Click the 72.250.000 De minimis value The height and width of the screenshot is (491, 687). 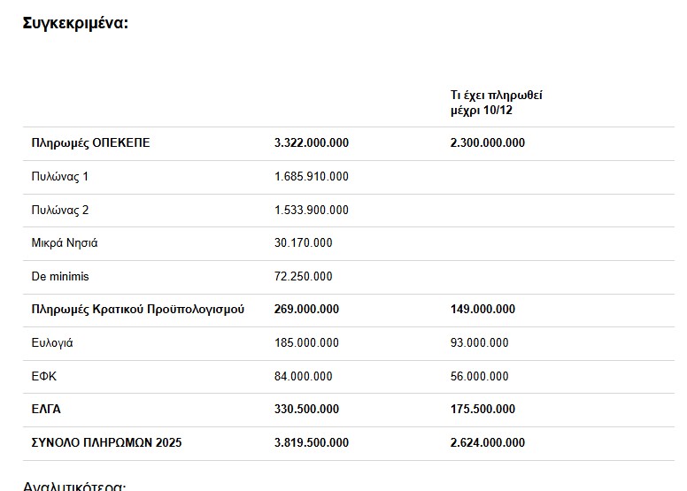click(304, 277)
